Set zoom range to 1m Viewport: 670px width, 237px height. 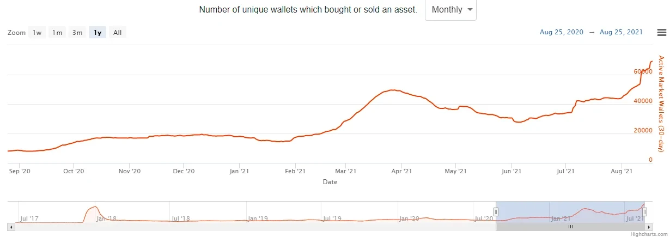pyautogui.click(x=57, y=33)
